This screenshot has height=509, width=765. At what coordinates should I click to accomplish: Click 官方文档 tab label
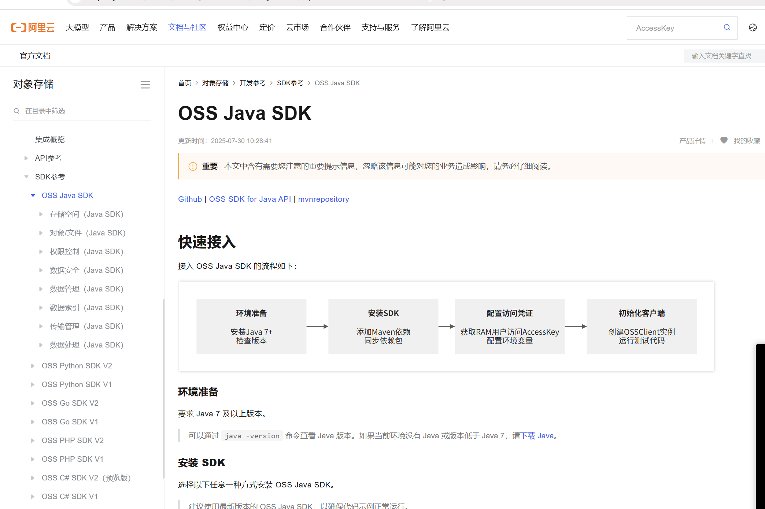pos(35,56)
